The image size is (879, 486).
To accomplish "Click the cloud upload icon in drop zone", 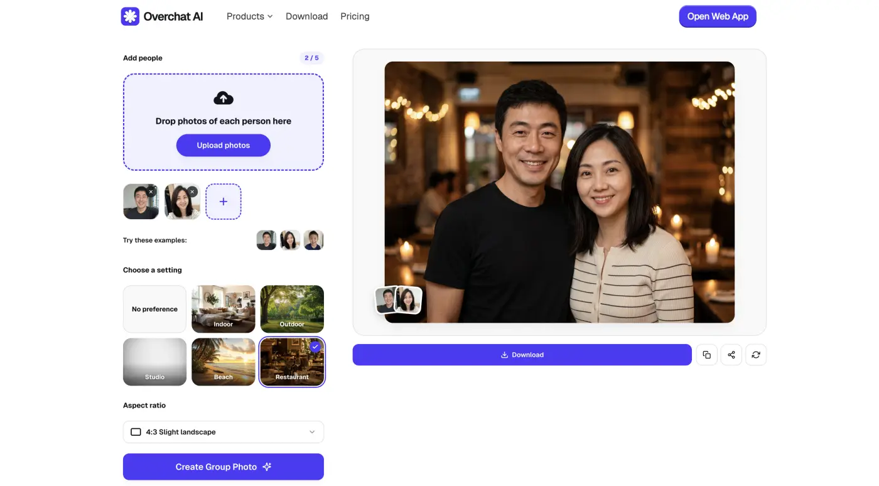I will click(x=224, y=98).
